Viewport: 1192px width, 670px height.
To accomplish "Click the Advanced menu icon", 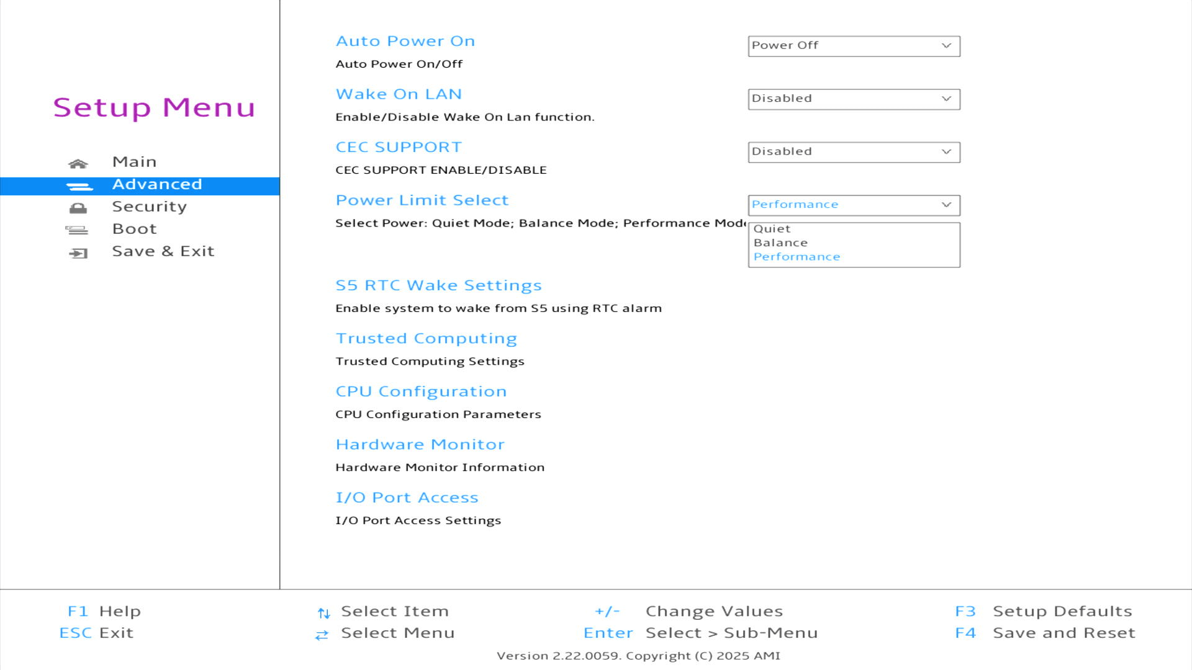I will click(x=79, y=186).
